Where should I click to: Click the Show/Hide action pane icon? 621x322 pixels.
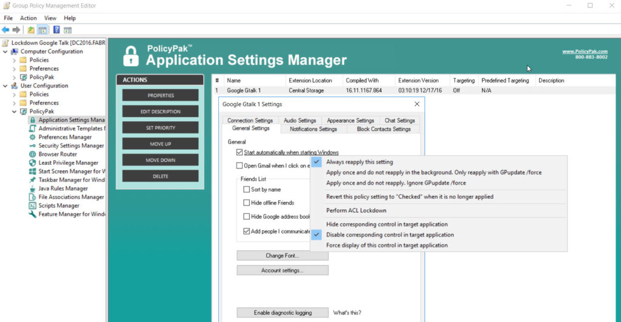tap(68, 30)
